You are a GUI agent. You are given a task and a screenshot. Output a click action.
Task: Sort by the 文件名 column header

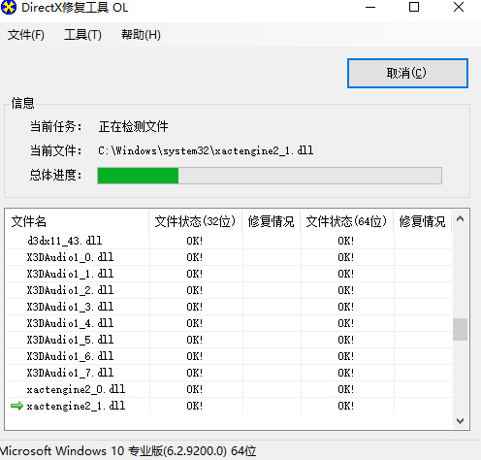(78, 221)
